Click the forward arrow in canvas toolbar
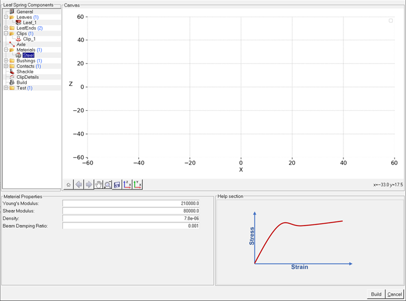The width and height of the screenshot is (406, 301). coord(89,185)
